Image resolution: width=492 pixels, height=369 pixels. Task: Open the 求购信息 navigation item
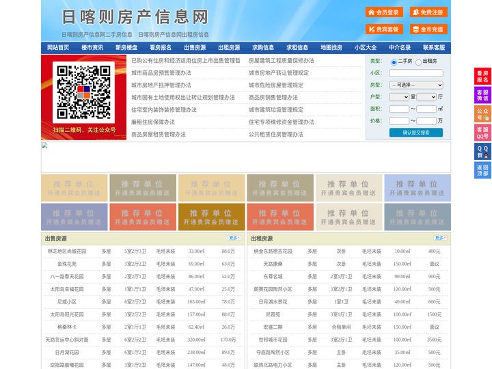click(x=263, y=48)
